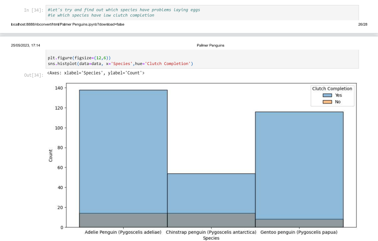Image resolution: width=378 pixels, height=241 pixels.
Task: Click the y-axis tick label 20
Action: (x=60, y=208)
